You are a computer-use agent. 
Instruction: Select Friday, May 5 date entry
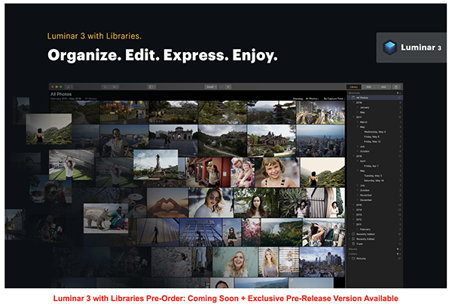(371, 137)
